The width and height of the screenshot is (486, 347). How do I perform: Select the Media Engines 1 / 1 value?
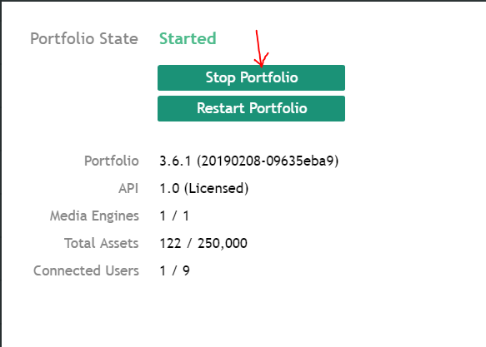point(174,216)
